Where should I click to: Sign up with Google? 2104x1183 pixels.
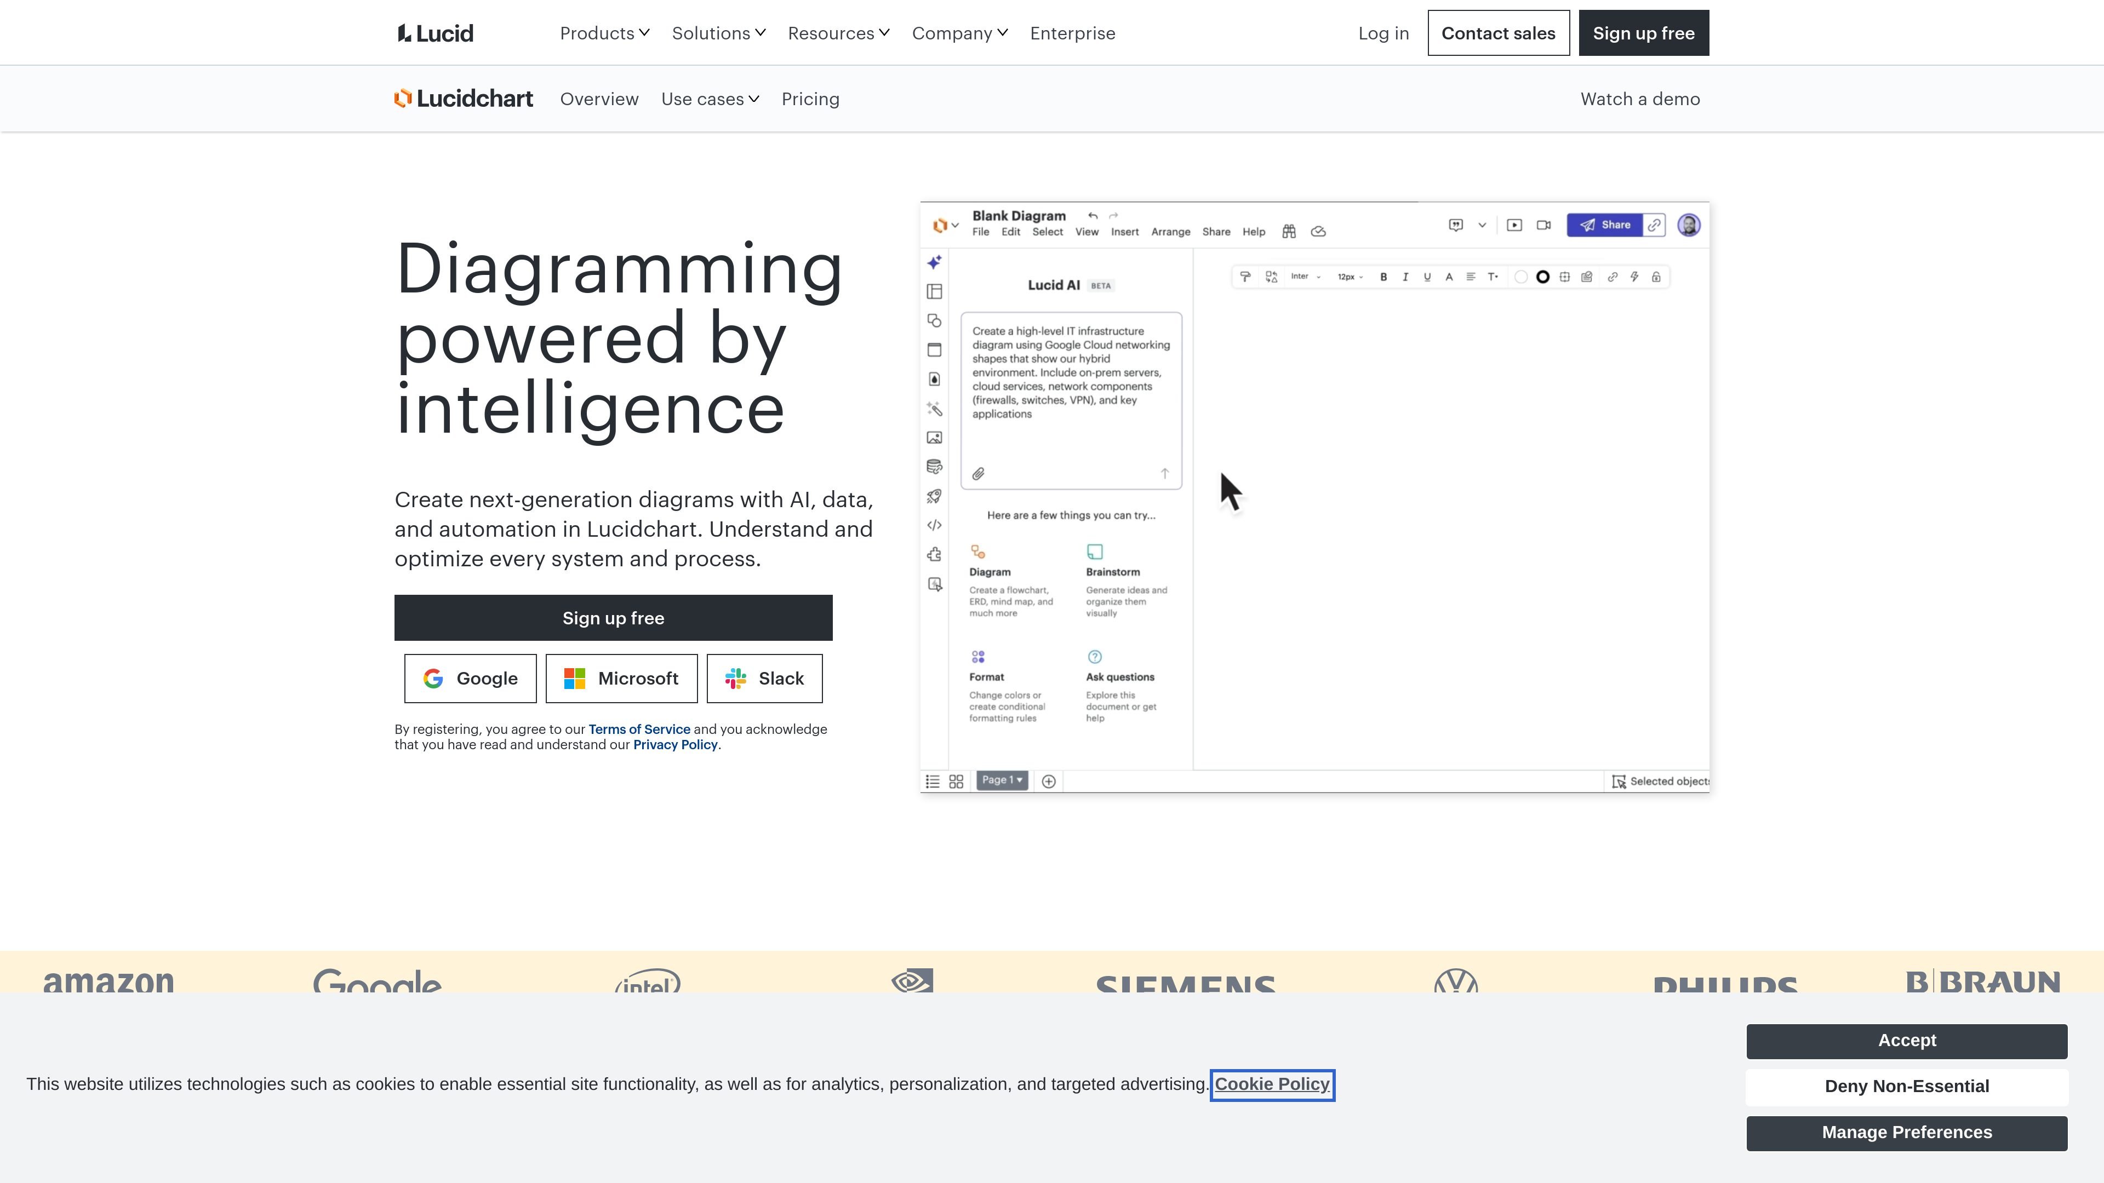[x=471, y=679]
